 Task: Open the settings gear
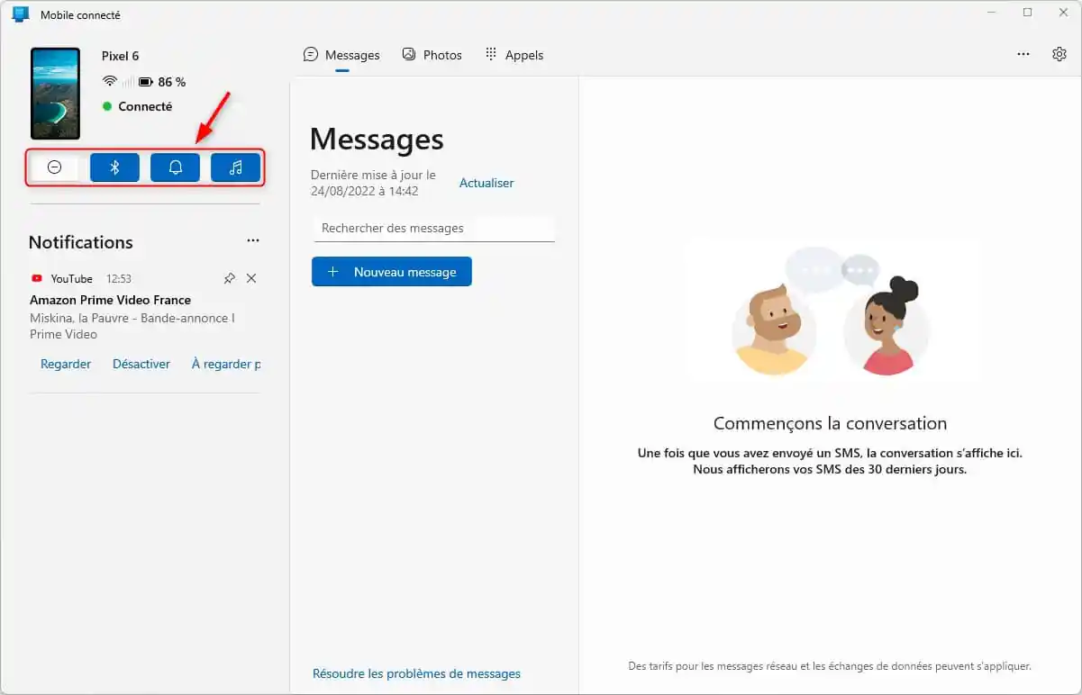pos(1059,54)
